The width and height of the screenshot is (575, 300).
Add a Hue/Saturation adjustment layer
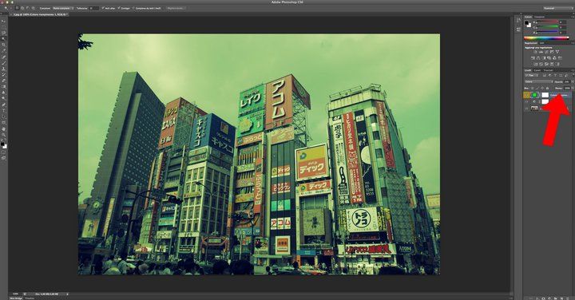(x=533, y=58)
